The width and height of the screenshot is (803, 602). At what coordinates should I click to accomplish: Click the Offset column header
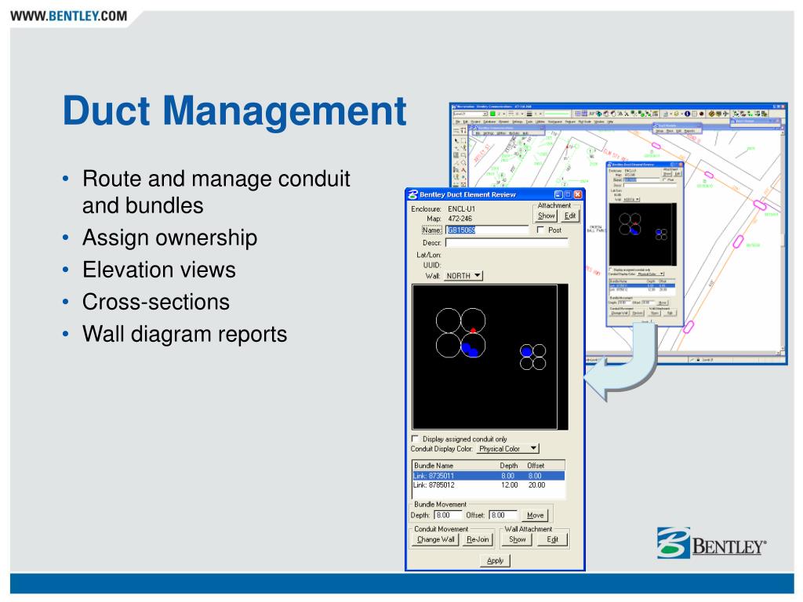pyautogui.click(x=536, y=466)
